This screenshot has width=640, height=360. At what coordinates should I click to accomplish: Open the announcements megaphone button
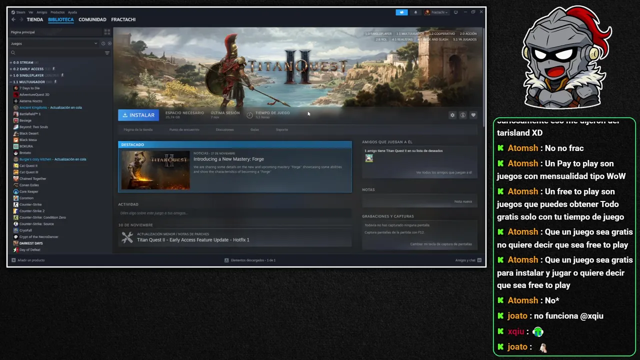(x=401, y=12)
